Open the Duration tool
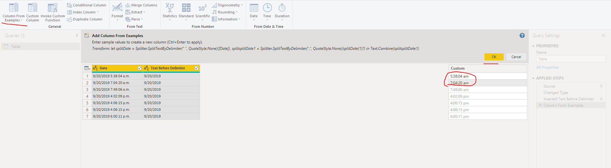This screenshot has width=611, height=168. (x=282, y=12)
